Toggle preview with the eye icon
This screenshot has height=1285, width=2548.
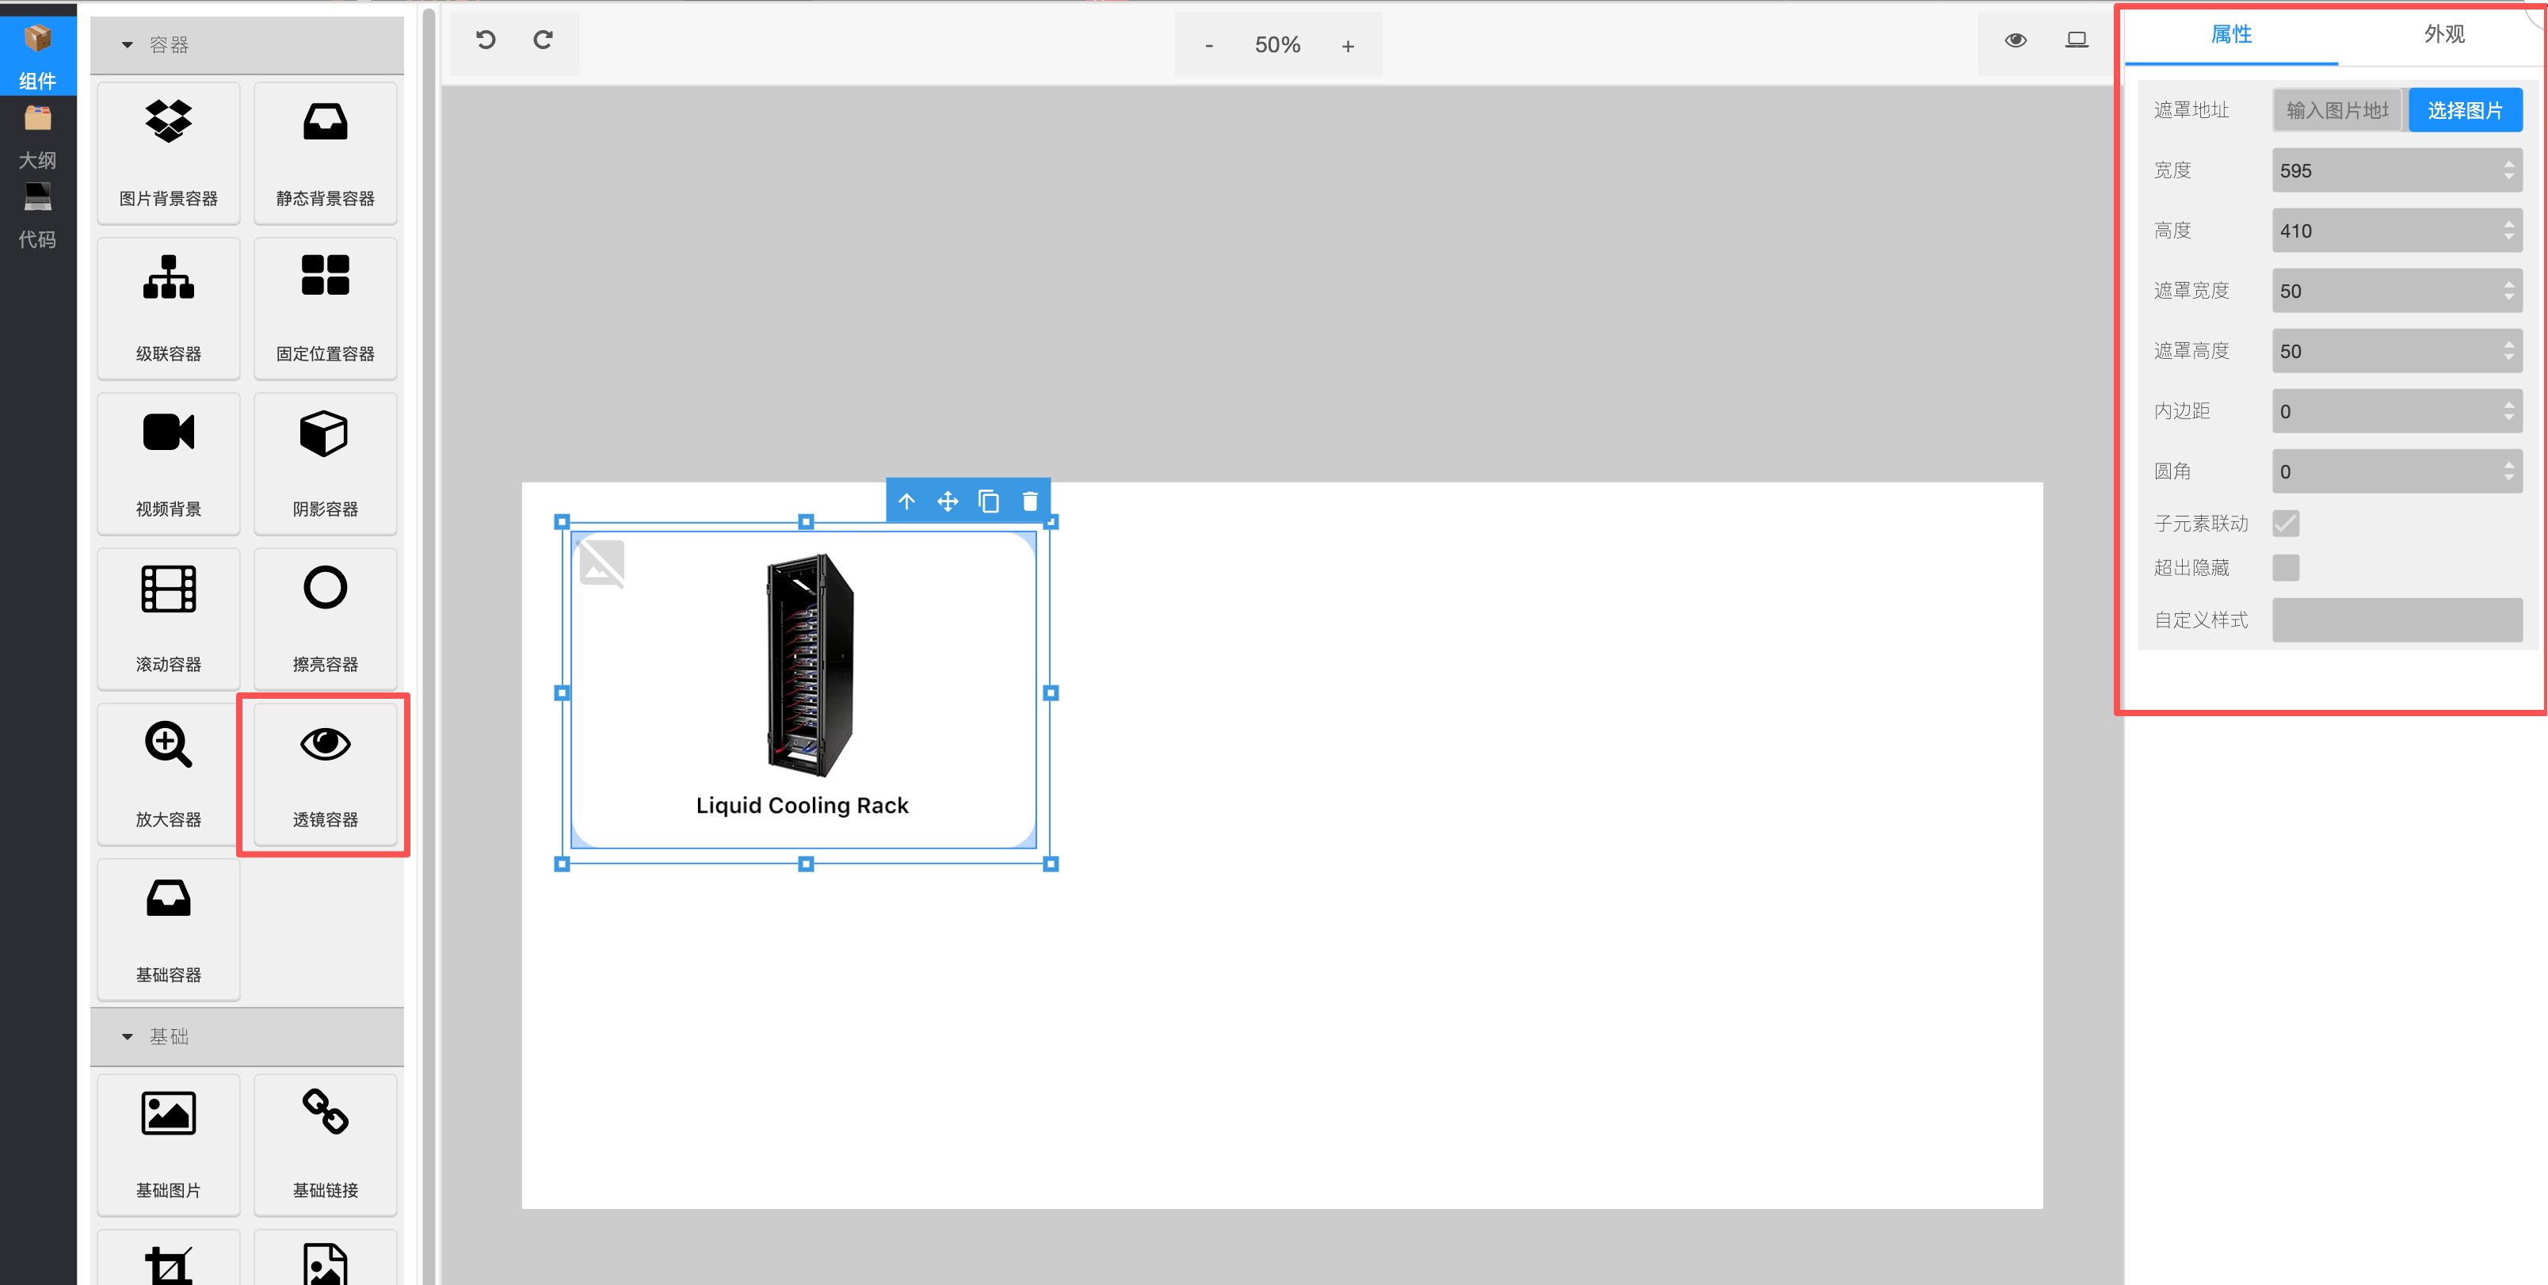point(2016,40)
